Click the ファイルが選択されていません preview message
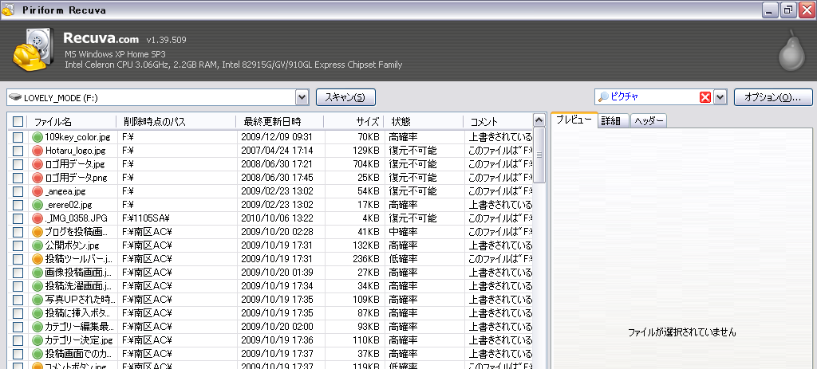This screenshot has width=817, height=369. (x=681, y=332)
